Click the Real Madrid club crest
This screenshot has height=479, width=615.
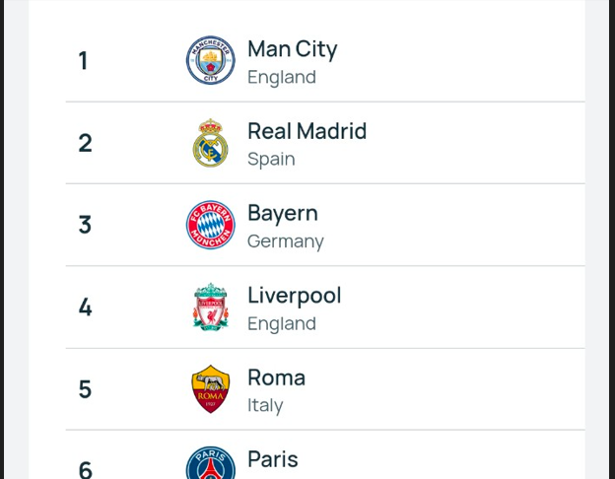(x=211, y=143)
